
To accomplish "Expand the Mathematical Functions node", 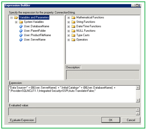I will point(69,18).
